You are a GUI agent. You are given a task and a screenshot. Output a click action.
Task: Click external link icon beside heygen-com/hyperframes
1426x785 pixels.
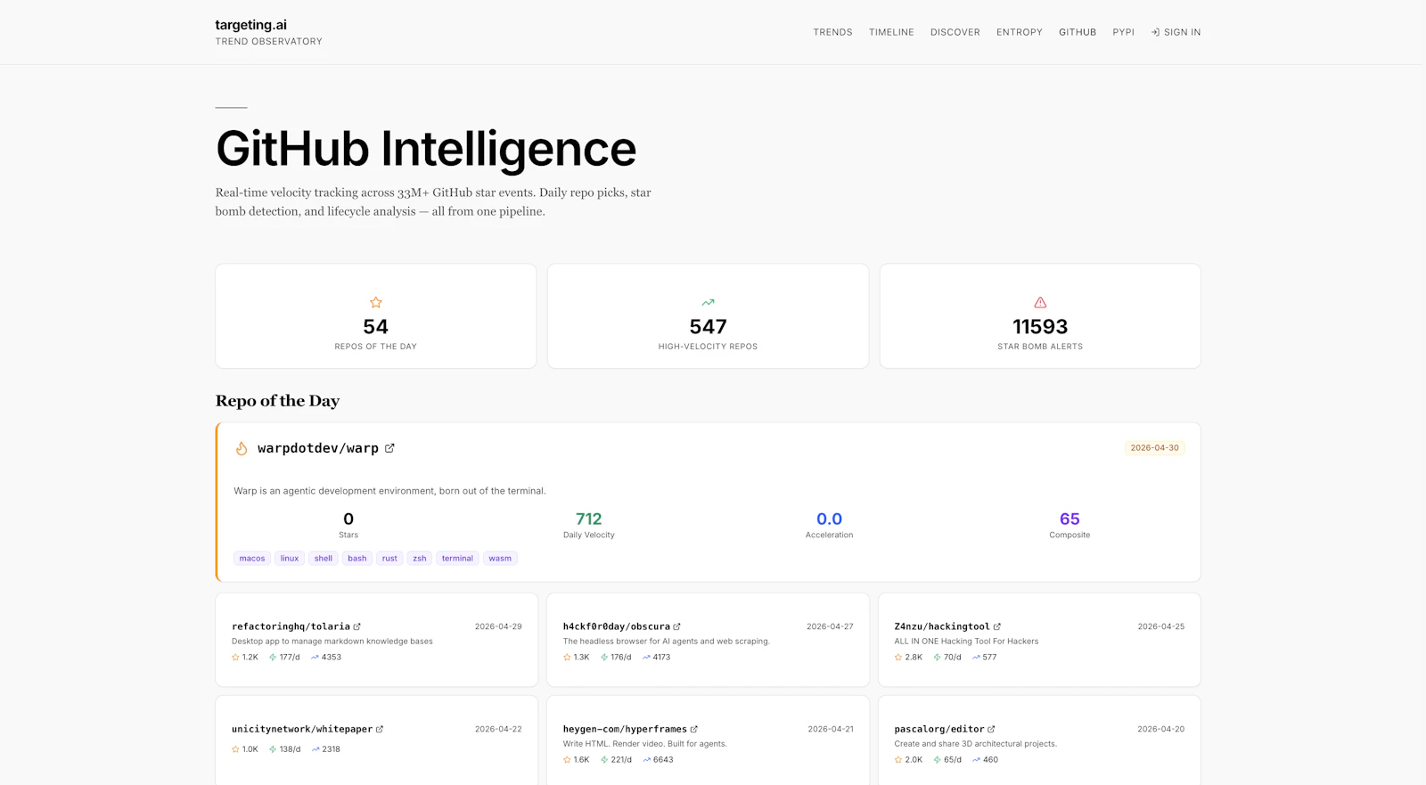(694, 729)
